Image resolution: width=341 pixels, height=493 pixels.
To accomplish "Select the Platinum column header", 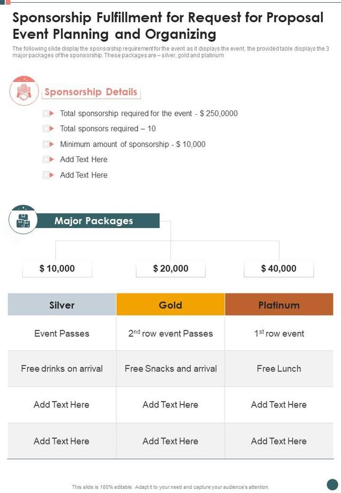I will point(279,305).
